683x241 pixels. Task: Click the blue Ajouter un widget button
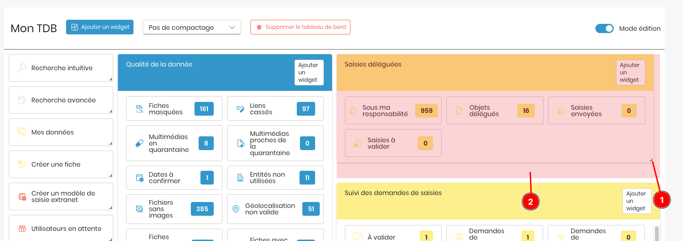coord(100,27)
